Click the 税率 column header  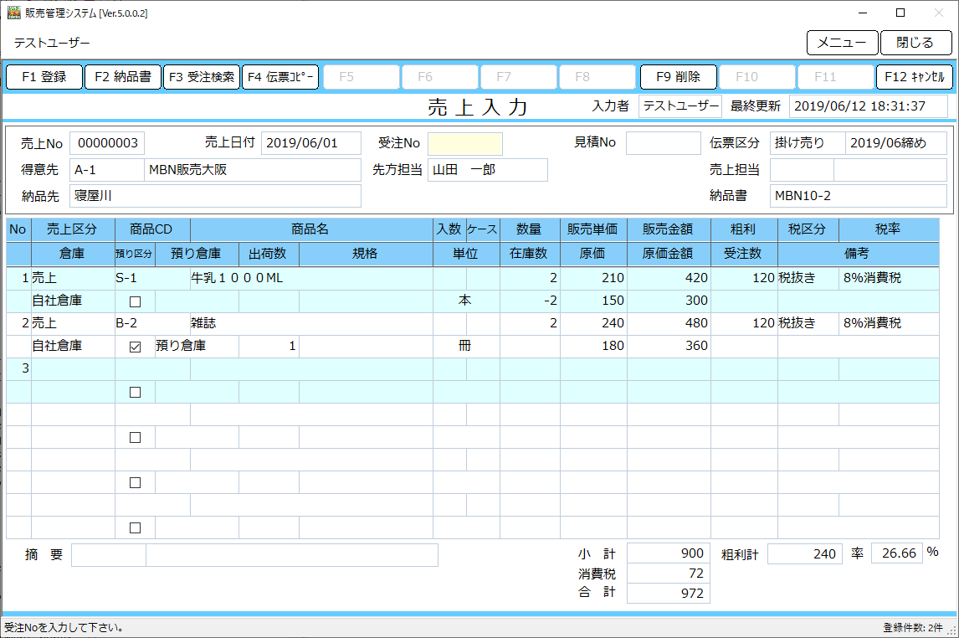pyautogui.click(x=889, y=230)
